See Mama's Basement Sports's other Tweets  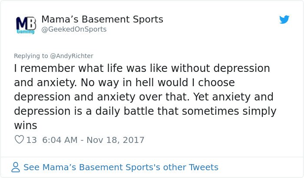121,167
